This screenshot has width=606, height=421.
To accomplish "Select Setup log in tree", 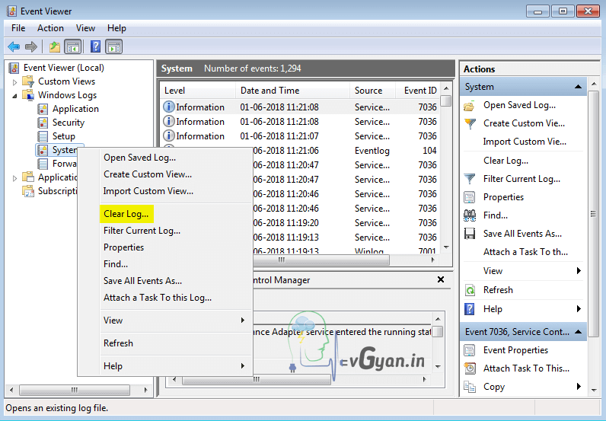I will point(64,136).
